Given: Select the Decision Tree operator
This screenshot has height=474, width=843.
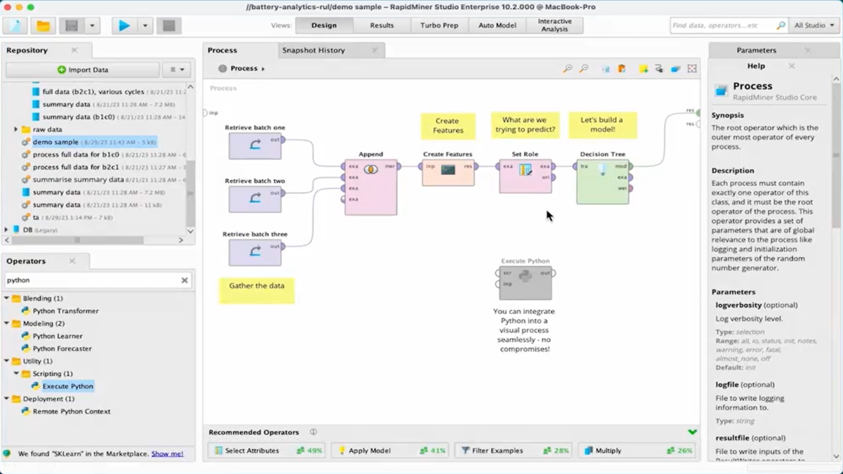Looking at the screenshot, I should coord(603,181).
